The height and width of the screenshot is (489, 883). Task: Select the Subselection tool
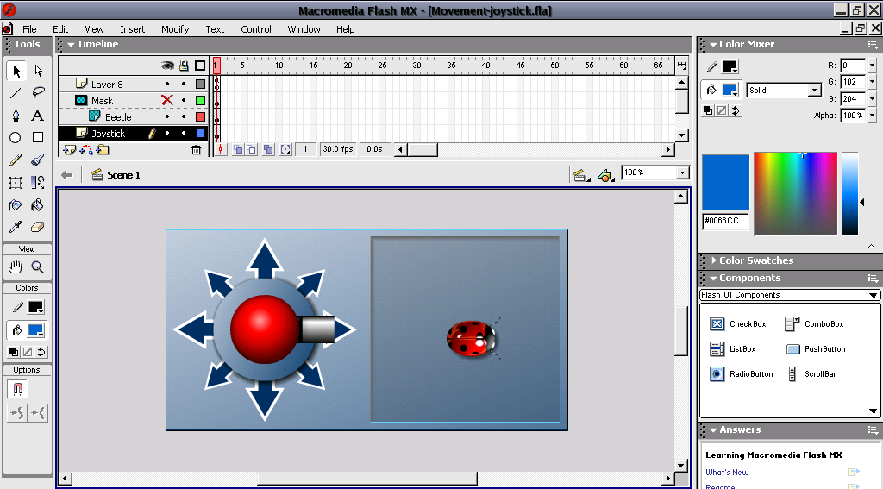(38, 71)
